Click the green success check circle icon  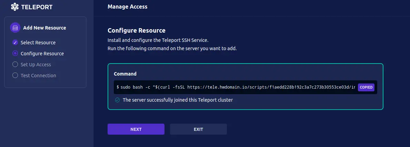118,100
